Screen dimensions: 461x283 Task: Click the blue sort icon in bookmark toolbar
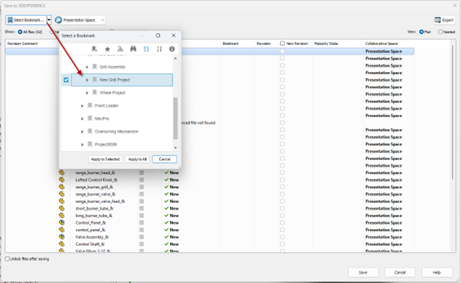point(146,49)
